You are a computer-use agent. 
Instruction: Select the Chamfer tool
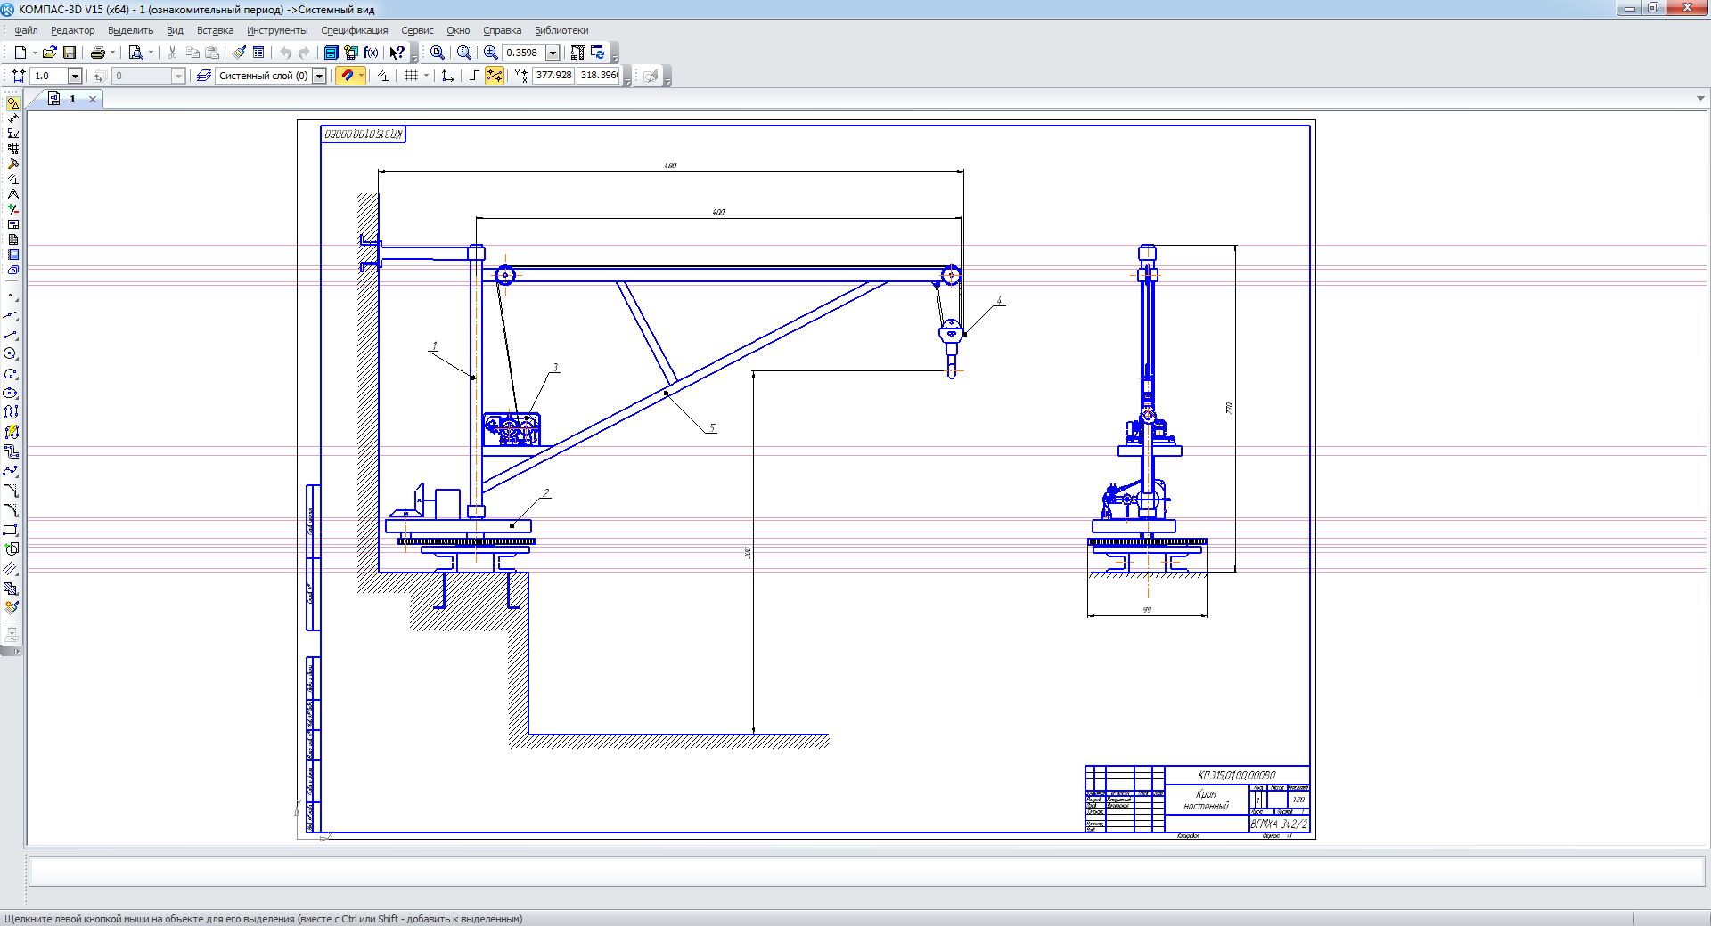(x=11, y=491)
